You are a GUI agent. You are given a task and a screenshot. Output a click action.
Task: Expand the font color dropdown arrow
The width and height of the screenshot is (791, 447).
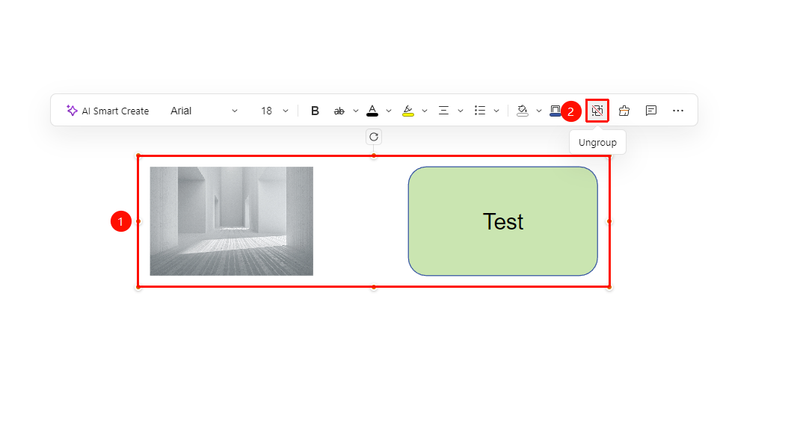[x=389, y=111]
